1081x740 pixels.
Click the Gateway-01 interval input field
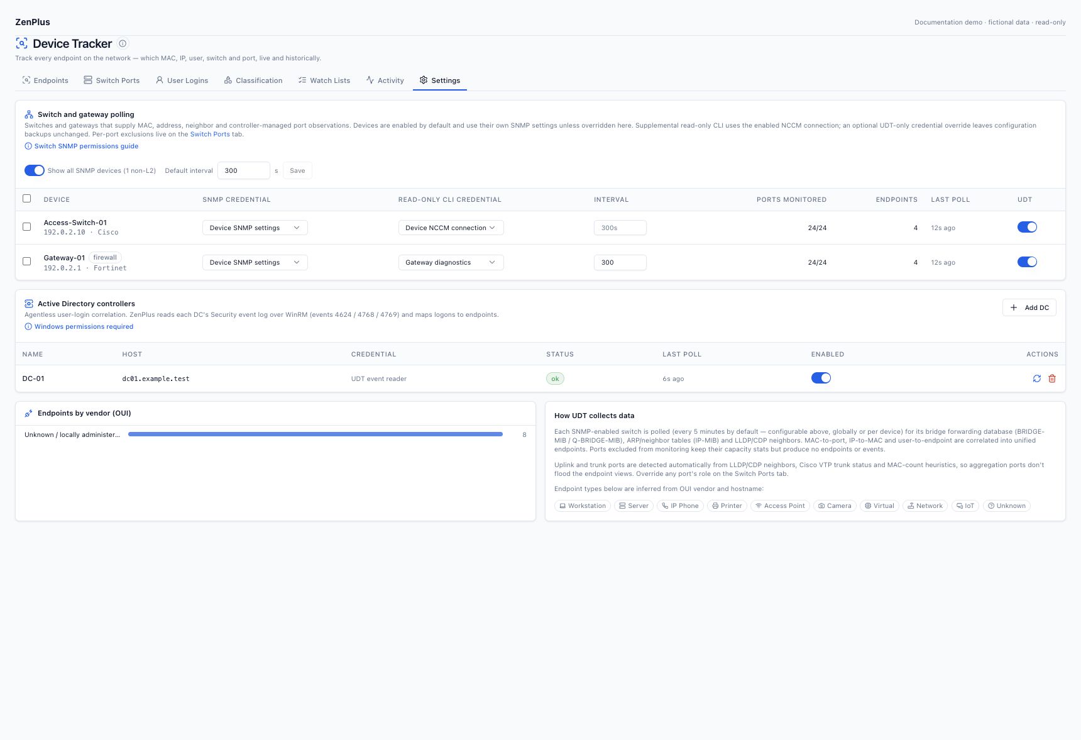pos(620,262)
